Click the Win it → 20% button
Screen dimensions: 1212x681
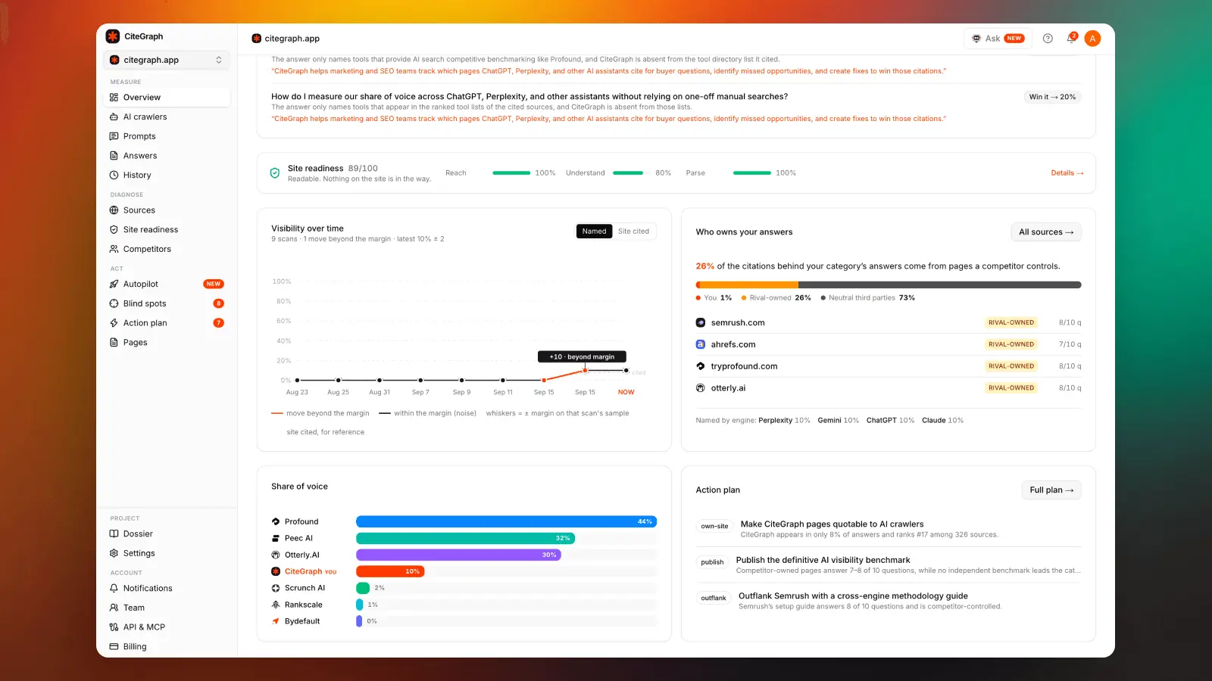[x=1052, y=97]
